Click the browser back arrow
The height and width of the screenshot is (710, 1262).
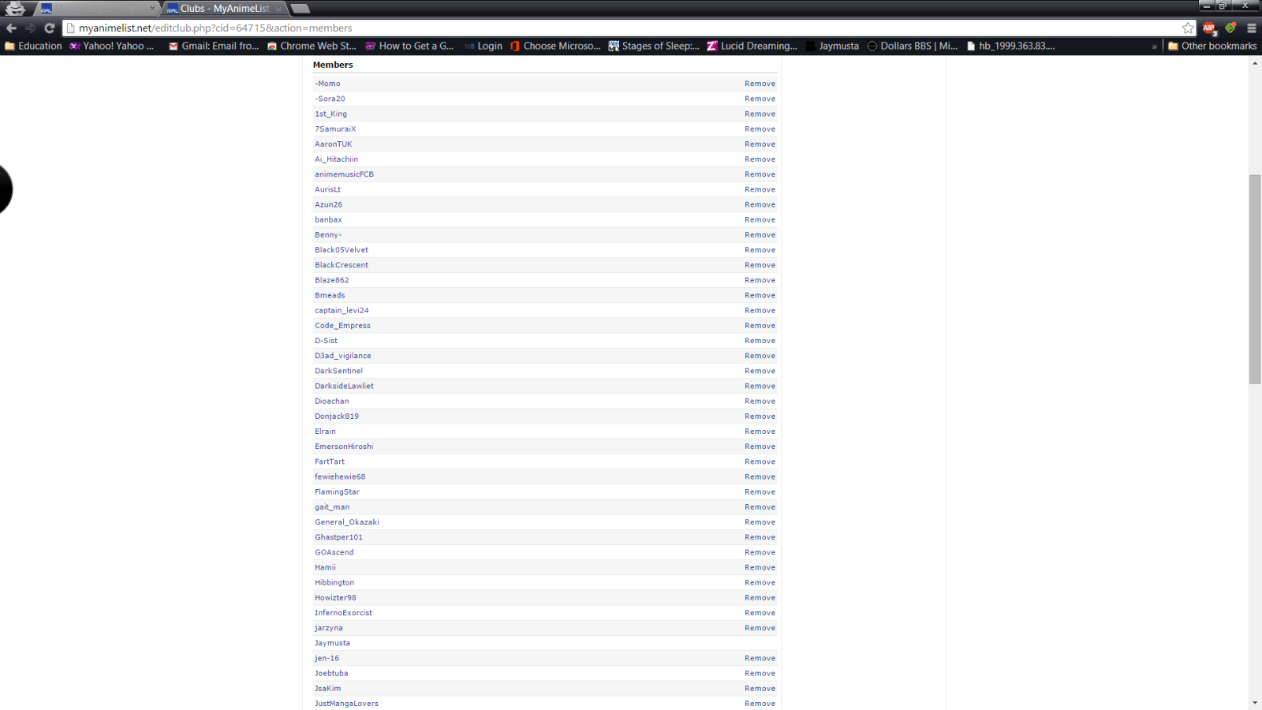point(11,28)
